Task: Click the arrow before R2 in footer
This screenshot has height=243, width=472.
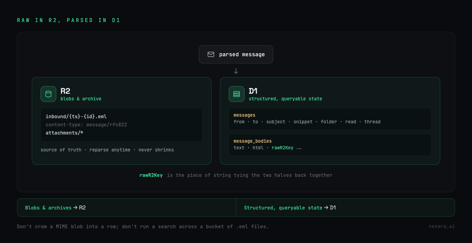Action: pyautogui.click(x=75, y=208)
